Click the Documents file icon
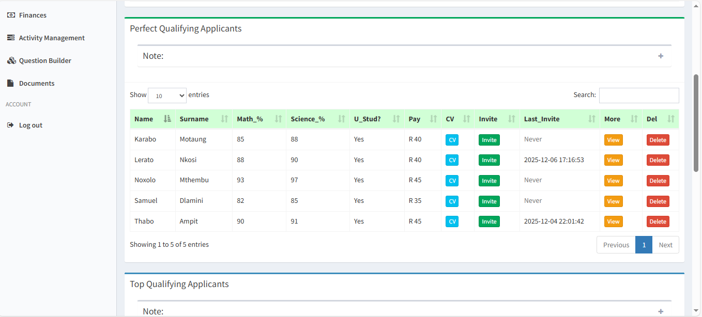This screenshot has height=317, width=702. click(x=11, y=83)
